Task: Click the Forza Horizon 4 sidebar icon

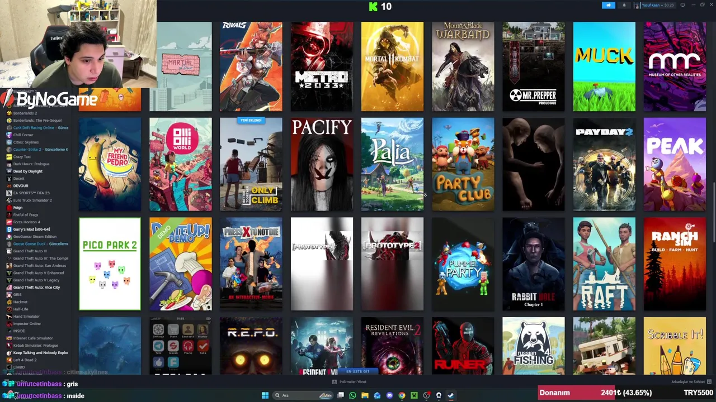Action: pos(9,222)
